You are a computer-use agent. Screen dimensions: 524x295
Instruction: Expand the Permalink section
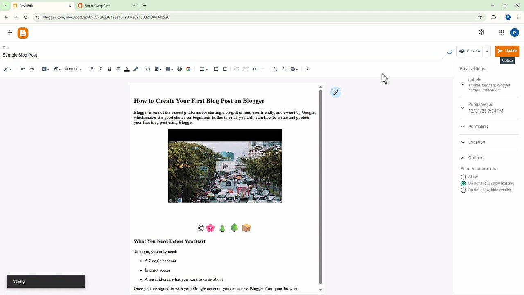489,127
